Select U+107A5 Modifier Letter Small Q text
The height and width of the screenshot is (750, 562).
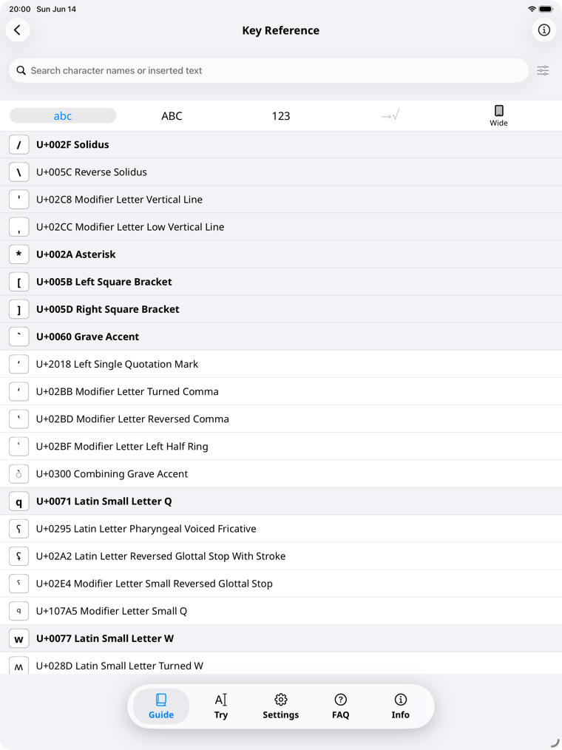[112, 611]
